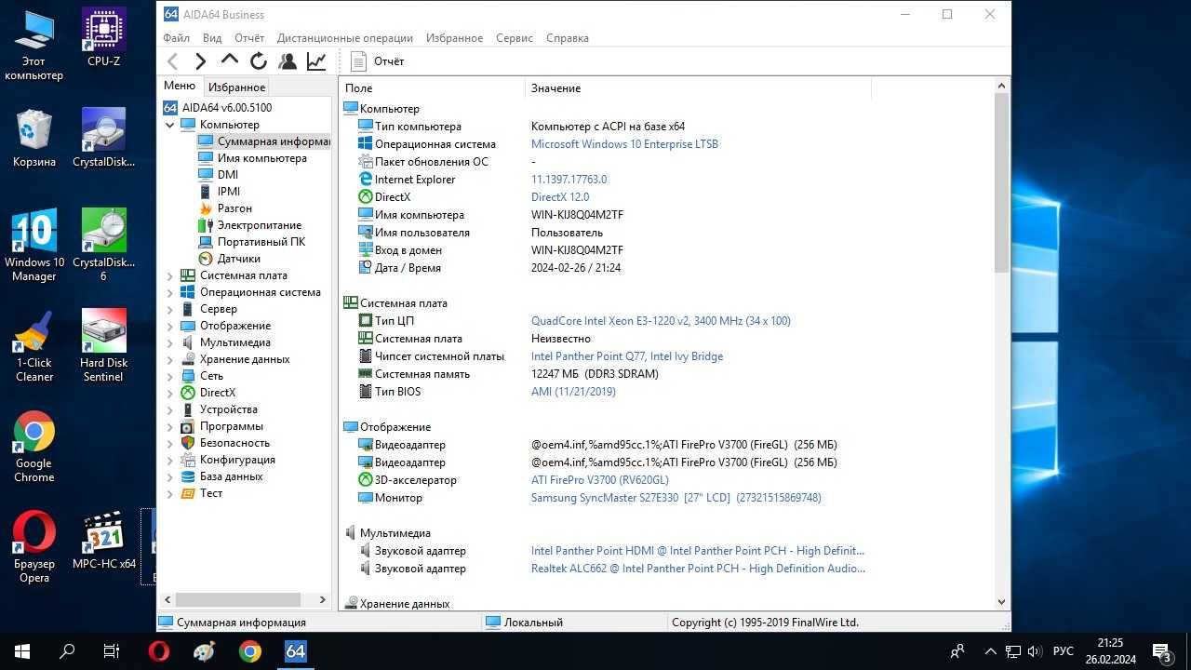1191x670 pixels.
Task: Open the Сервис menu
Action: [515, 38]
